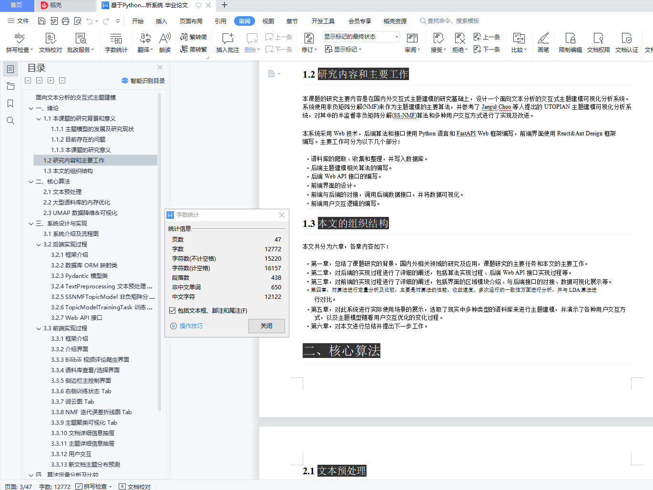Launch 文档校对 in the review ribbon

[51, 42]
